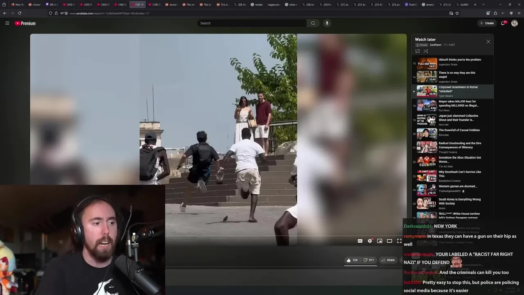
Task: Click the Watch later playlist title
Action: pyautogui.click(x=425, y=39)
